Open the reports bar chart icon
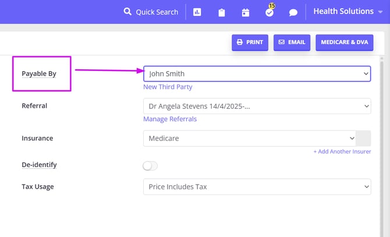Image resolution: width=390 pixels, height=237 pixels. pyautogui.click(x=197, y=12)
